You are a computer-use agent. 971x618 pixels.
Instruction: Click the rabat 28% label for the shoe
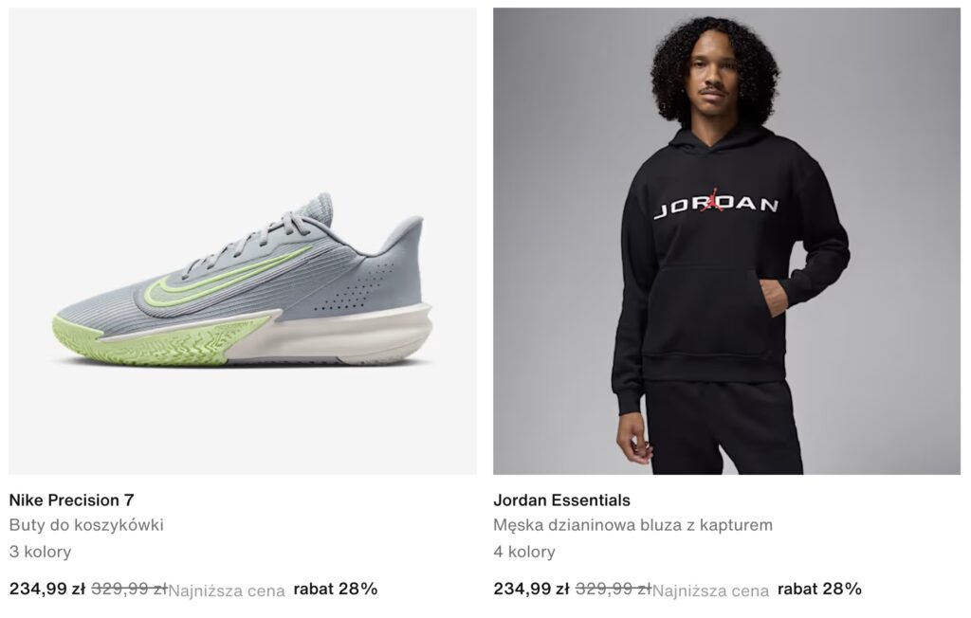click(336, 589)
